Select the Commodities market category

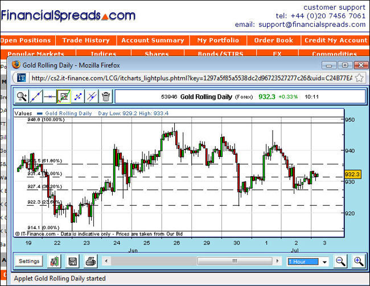pos(334,53)
